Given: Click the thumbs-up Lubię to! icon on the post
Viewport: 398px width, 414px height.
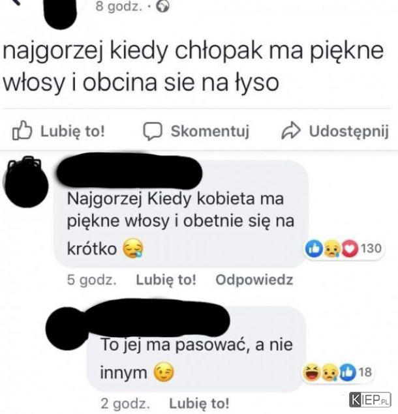Looking at the screenshot, I should click(x=22, y=130).
